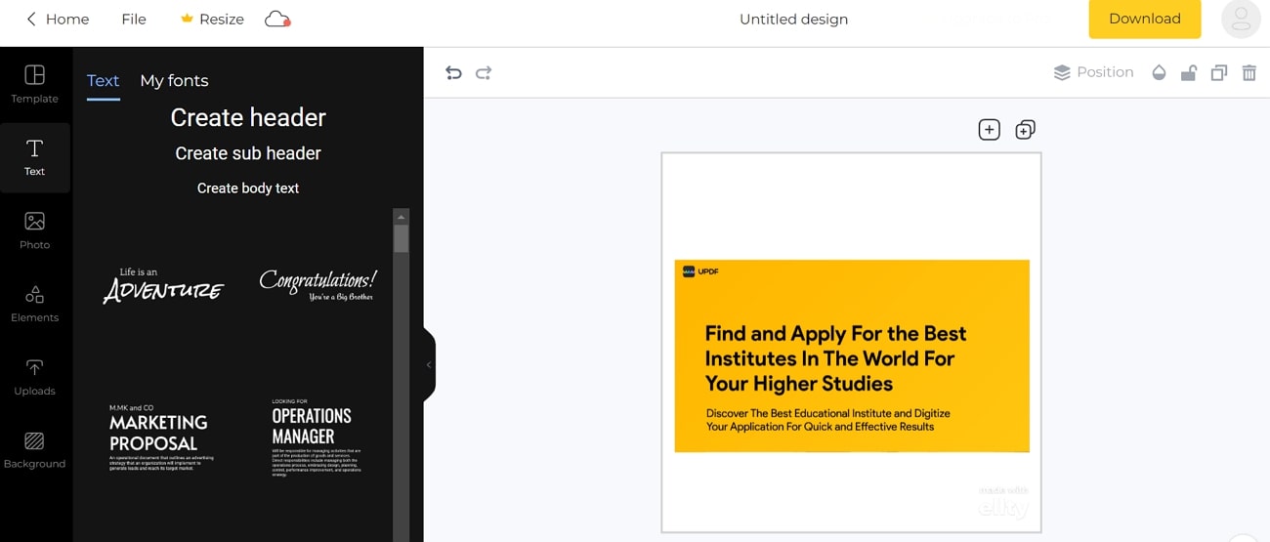Switch to the My fonts tab

[174, 80]
